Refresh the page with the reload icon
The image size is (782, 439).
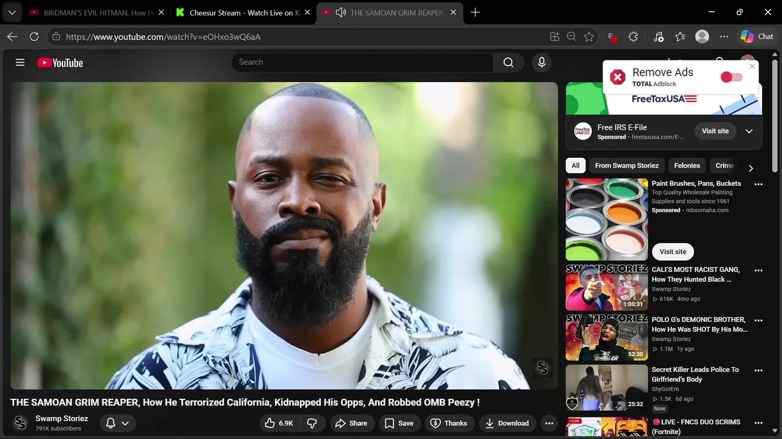pyautogui.click(x=34, y=37)
